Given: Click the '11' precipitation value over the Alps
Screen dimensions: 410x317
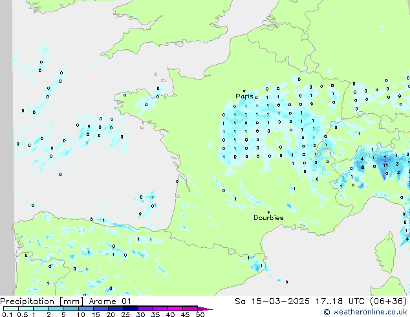Looking at the screenshot, I should click(x=385, y=166).
